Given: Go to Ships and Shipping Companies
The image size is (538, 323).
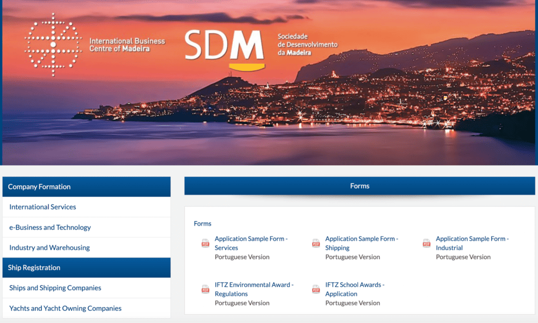Looking at the screenshot, I should pyautogui.click(x=55, y=288).
